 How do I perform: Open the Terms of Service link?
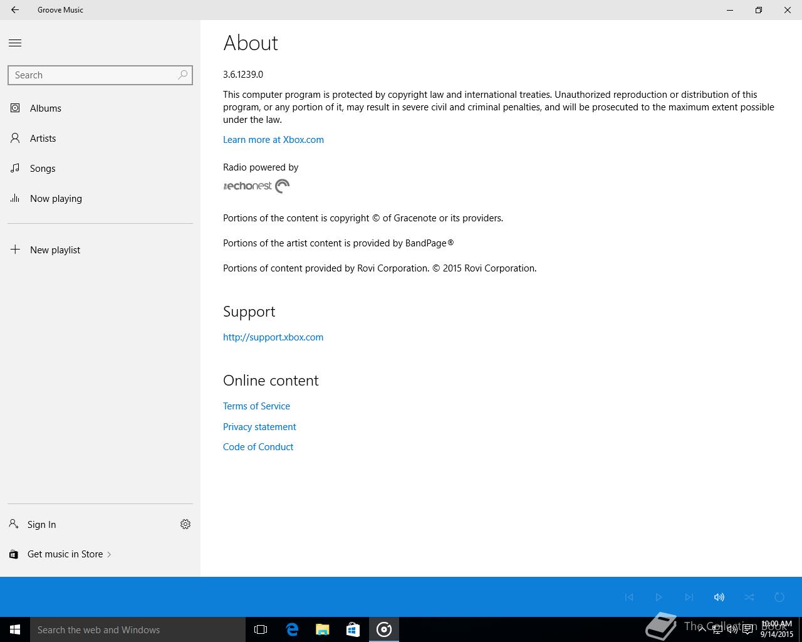tap(256, 406)
